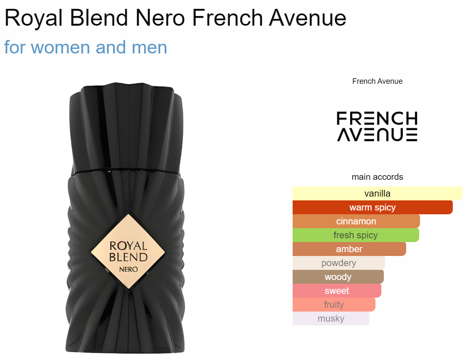
Task: Click the NERO text on bottle label
Action: click(128, 269)
